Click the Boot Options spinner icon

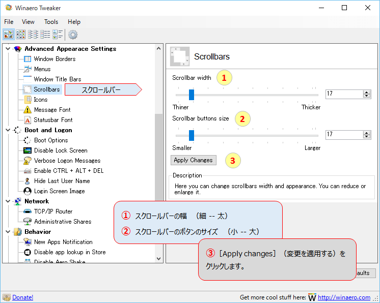point(28,140)
